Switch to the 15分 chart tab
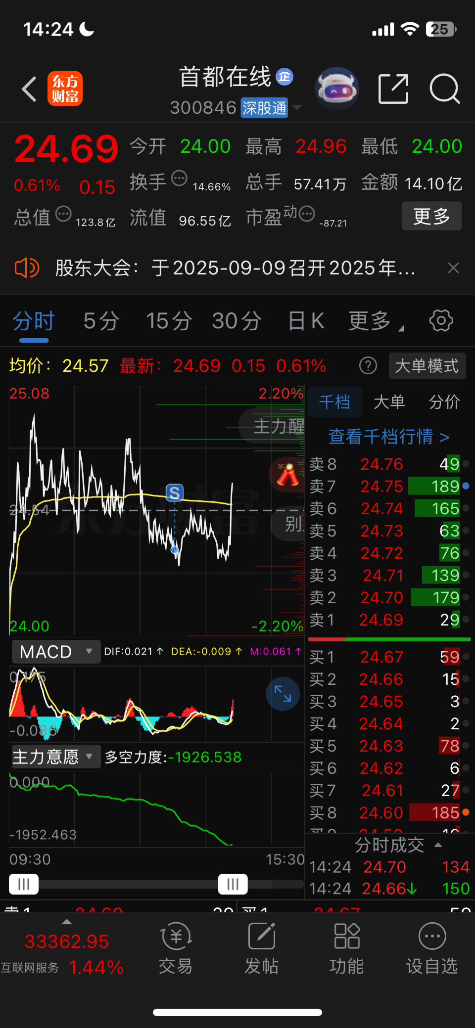 pos(169,321)
